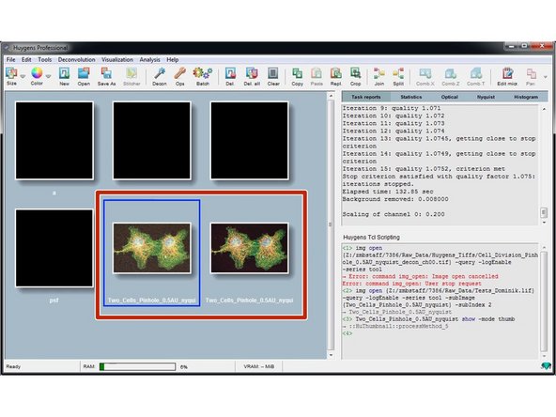
Task: Click the Task reports scroll up arrow
Action: (544, 109)
